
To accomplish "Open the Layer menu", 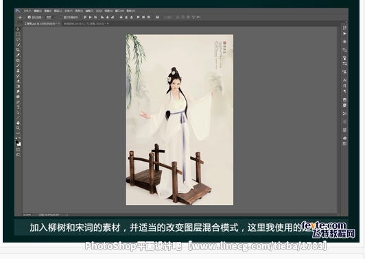I will coord(58,11).
